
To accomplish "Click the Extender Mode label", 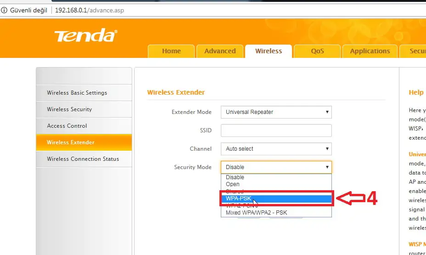I will [x=191, y=112].
